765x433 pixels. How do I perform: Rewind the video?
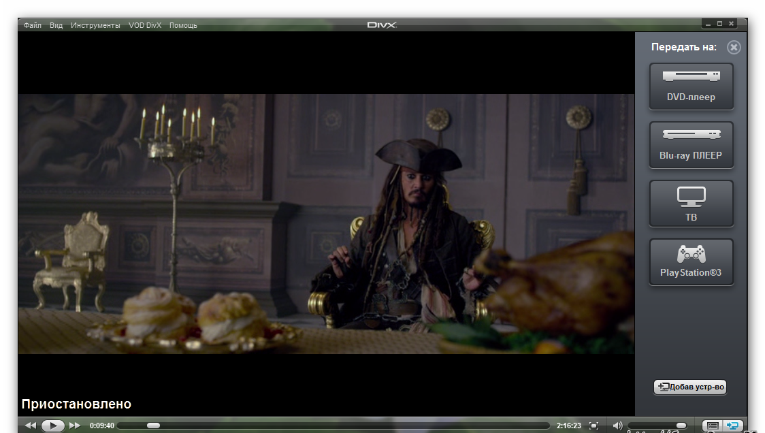point(30,426)
